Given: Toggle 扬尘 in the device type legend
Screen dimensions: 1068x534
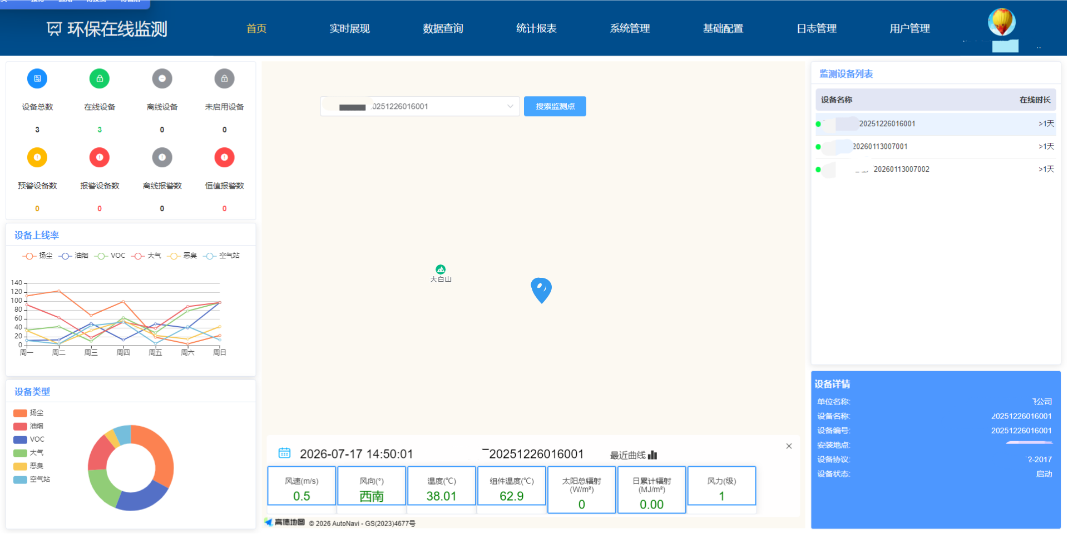Looking at the screenshot, I should coord(28,413).
